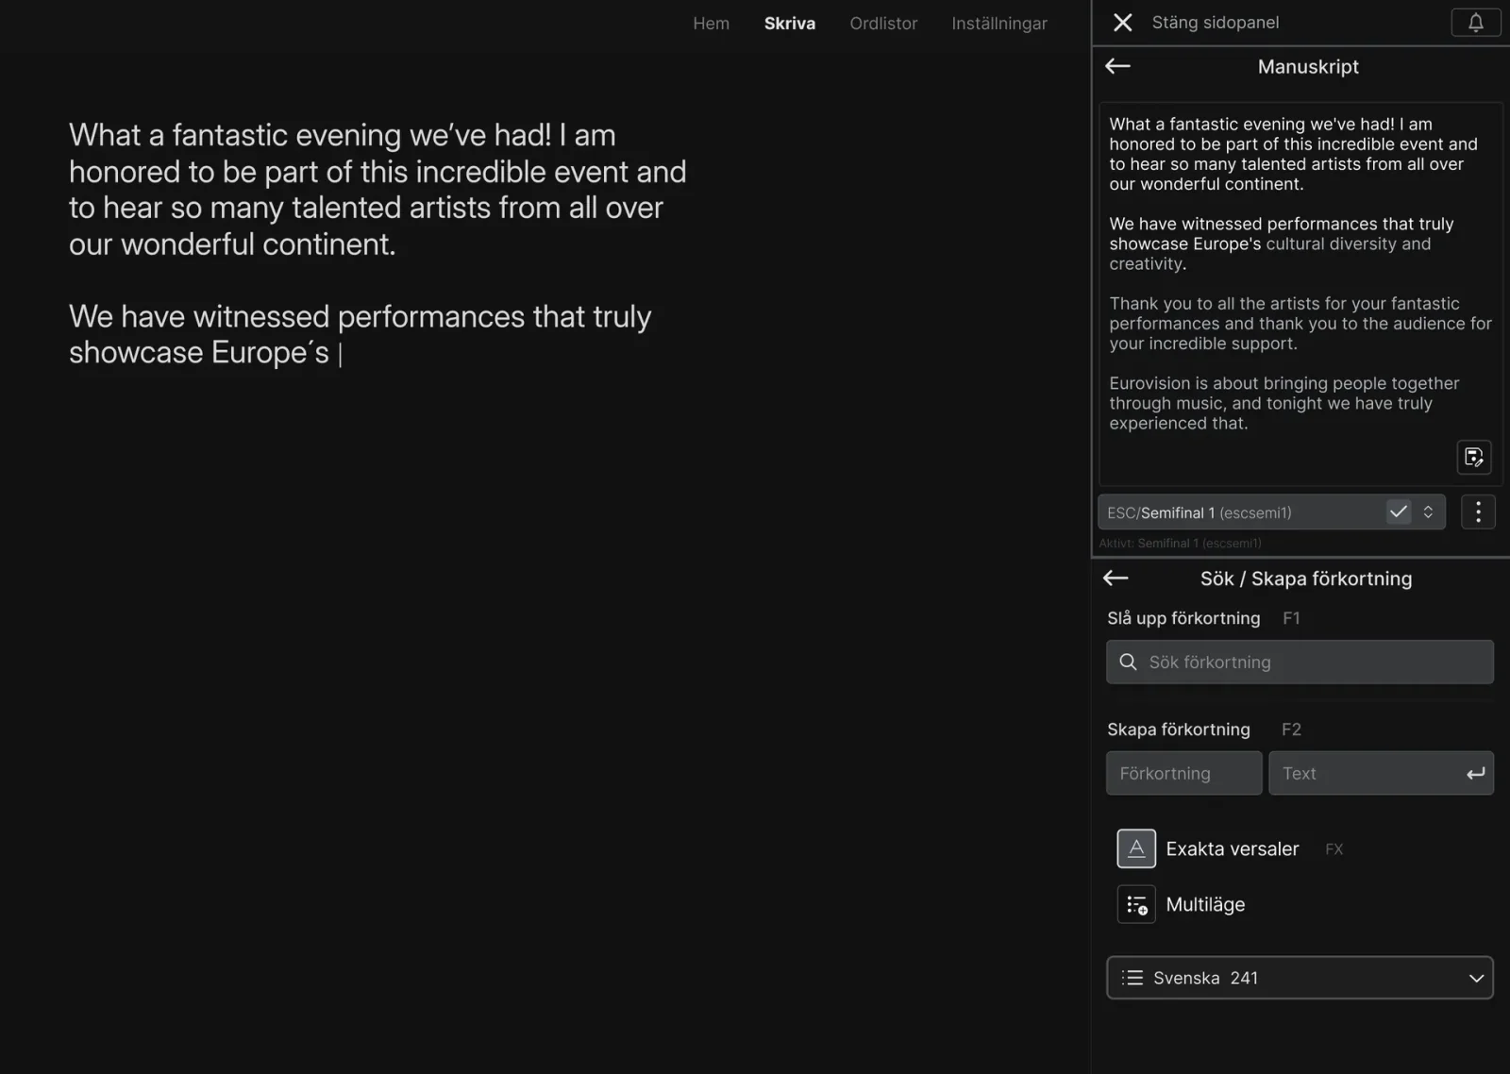Click the edit manuscript icon
The image size is (1510, 1074).
[1473, 458]
